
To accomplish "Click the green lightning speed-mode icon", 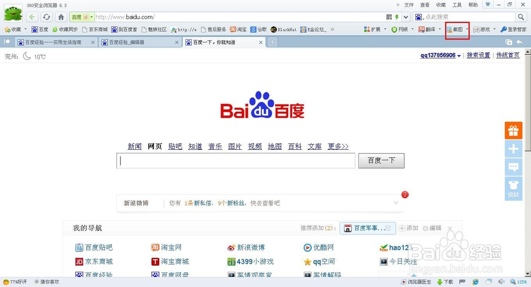I will 397,17.
